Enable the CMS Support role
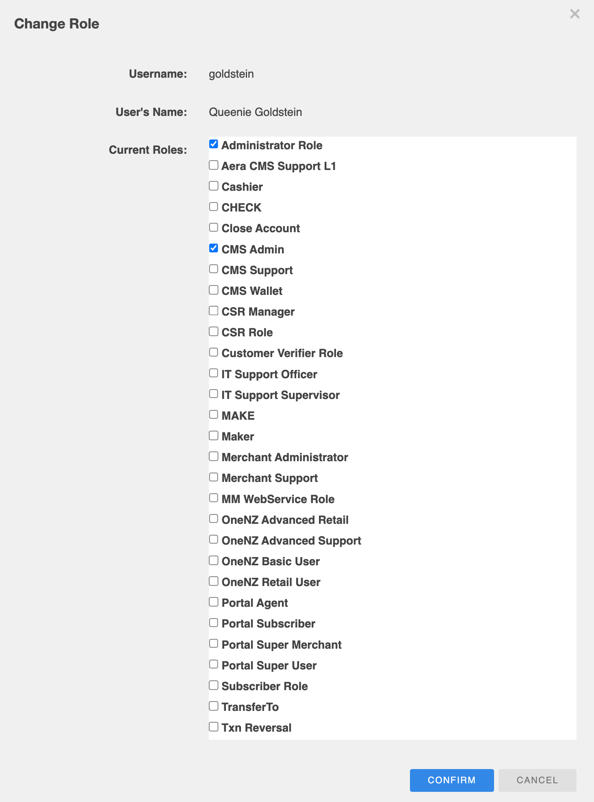Image resolution: width=594 pixels, height=802 pixels. pos(214,269)
